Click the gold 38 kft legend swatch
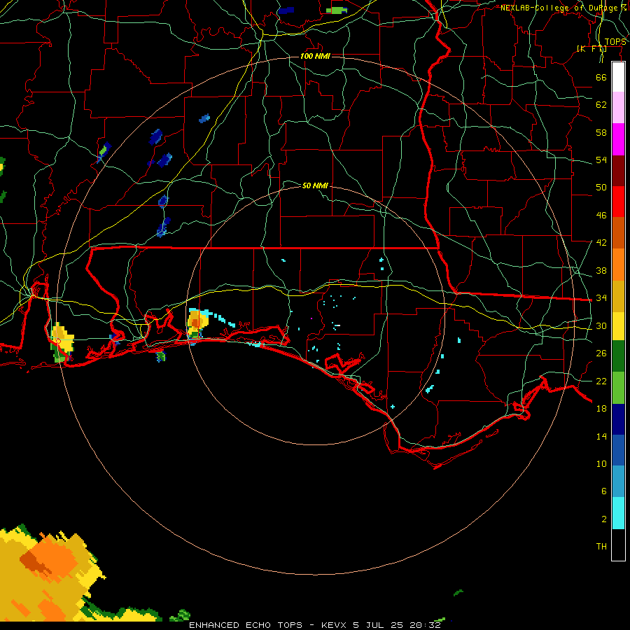The height and width of the screenshot is (630, 630). (x=618, y=296)
